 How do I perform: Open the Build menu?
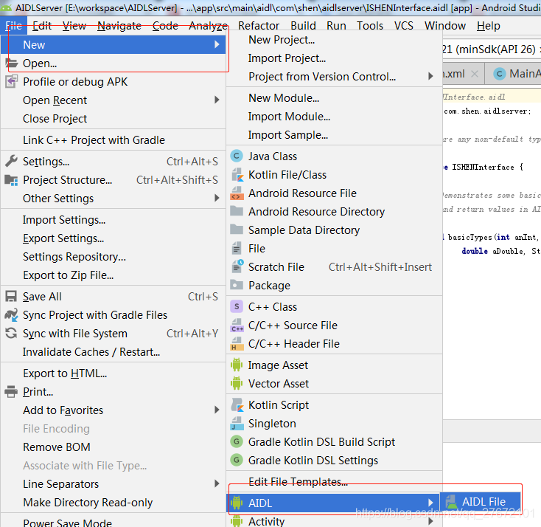coord(303,26)
